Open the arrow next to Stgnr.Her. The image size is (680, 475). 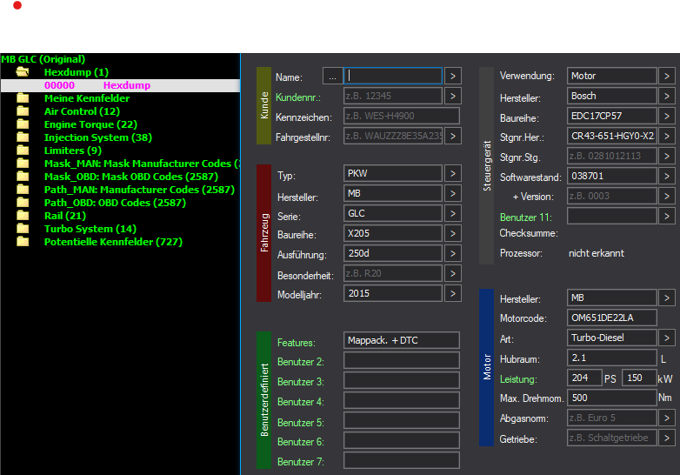click(x=667, y=137)
